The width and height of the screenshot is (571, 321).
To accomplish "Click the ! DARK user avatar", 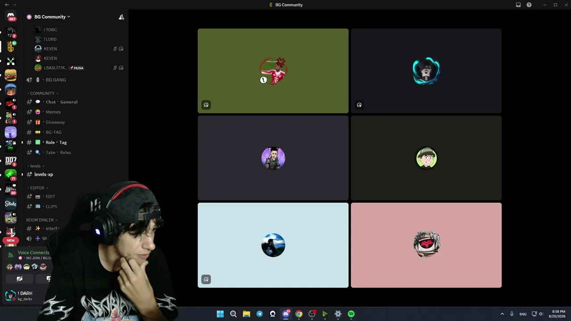I will point(10,295).
